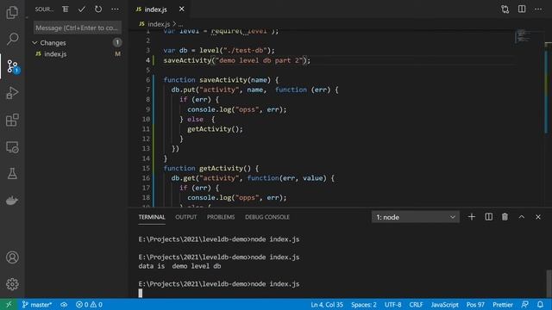Open the Docker view
The image size is (552, 310).
[x=12, y=201]
